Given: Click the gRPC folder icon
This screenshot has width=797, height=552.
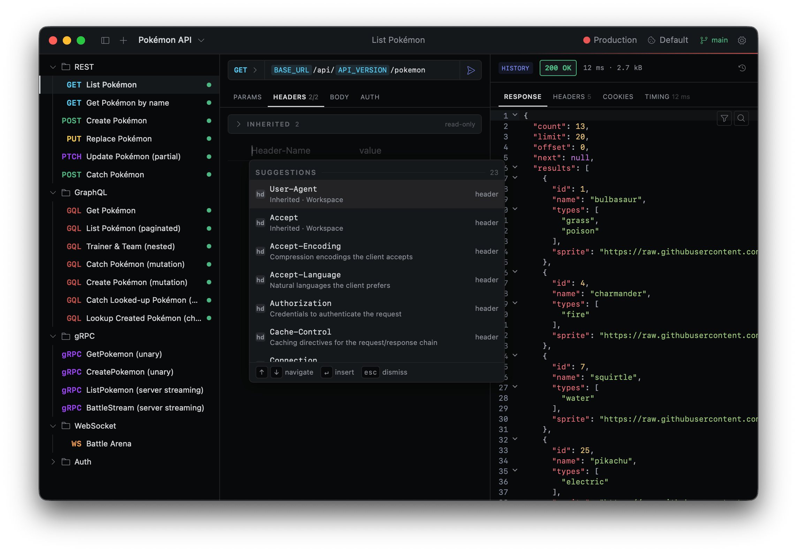Looking at the screenshot, I should point(66,336).
